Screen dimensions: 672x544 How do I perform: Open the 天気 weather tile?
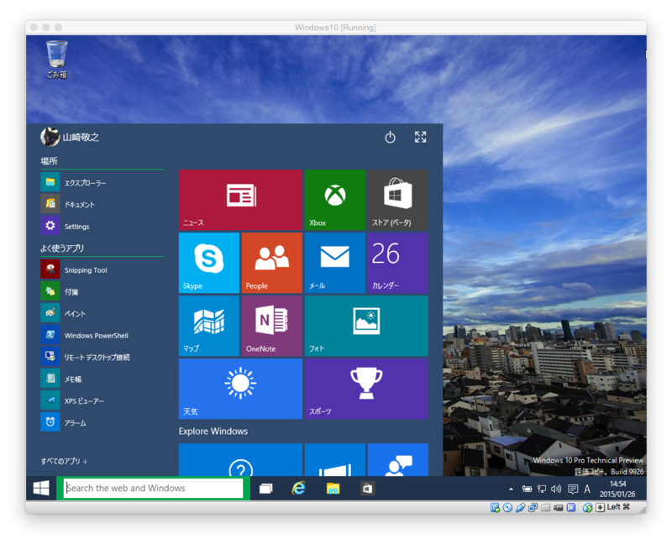[x=240, y=389]
